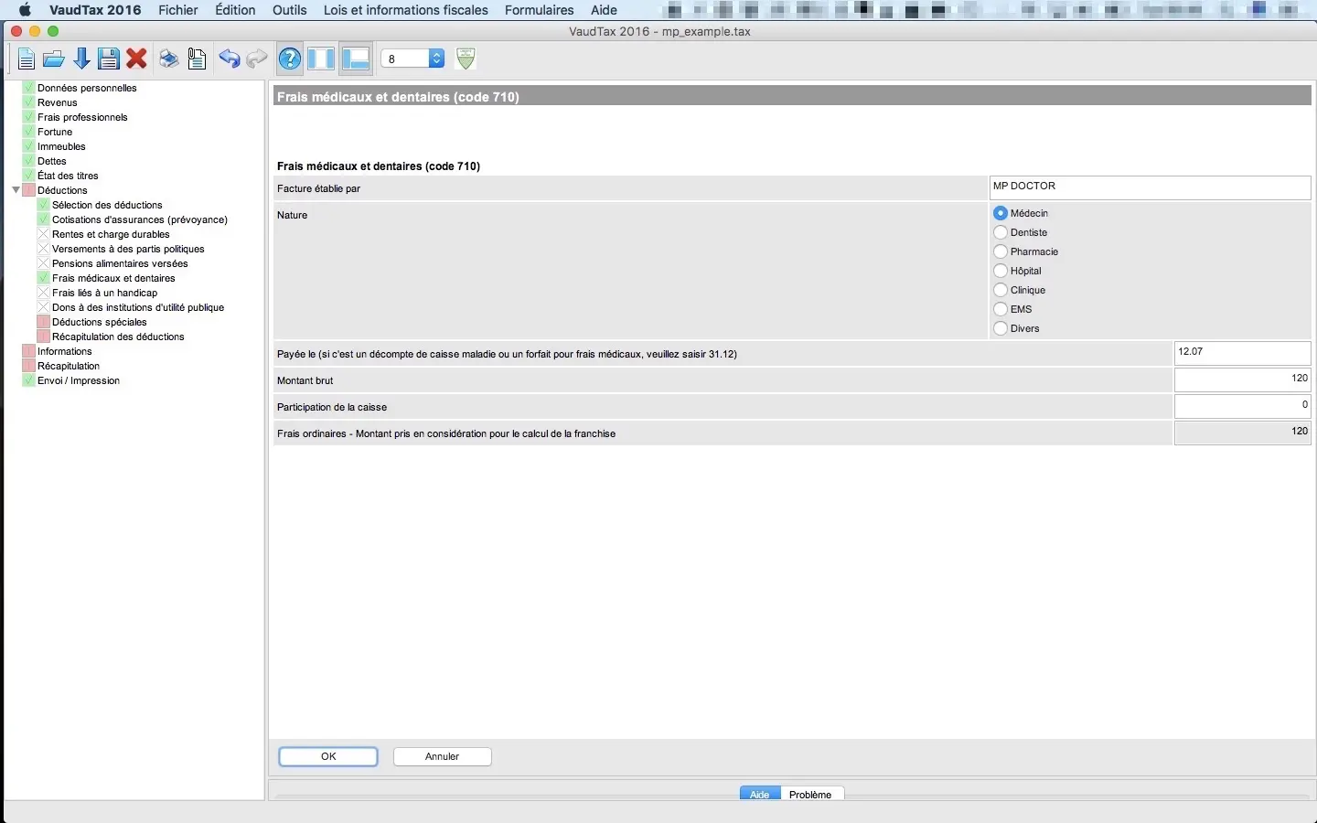Open the VaudTax 2016 application menu
The image size is (1317, 823).
point(95,10)
